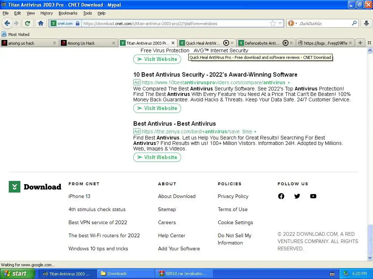The width and height of the screenshot is (373, 279).
Task: Open the Cookie Settings link
Action: click(x=236, y=222)
